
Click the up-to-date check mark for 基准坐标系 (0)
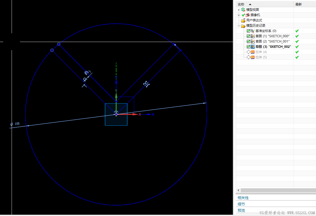[x=297, y=31]
